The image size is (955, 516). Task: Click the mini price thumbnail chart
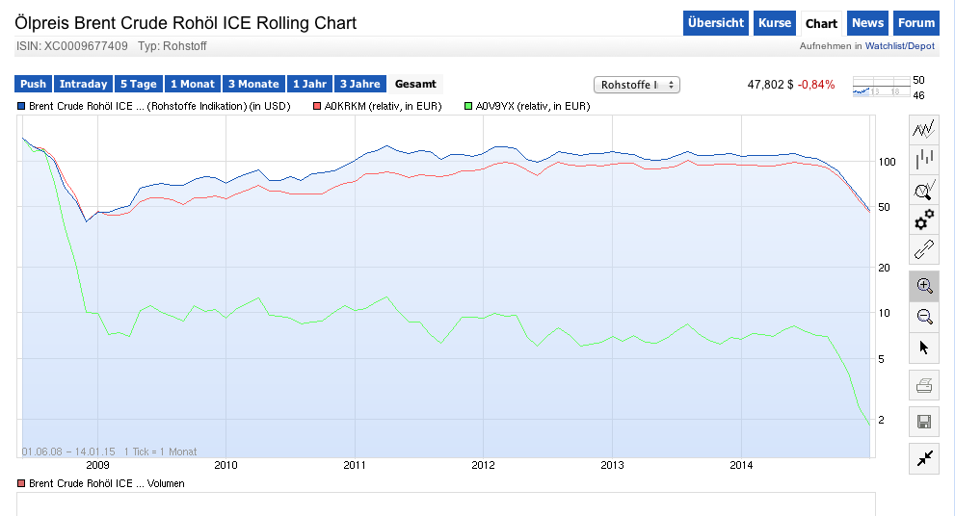click(880, 88)
